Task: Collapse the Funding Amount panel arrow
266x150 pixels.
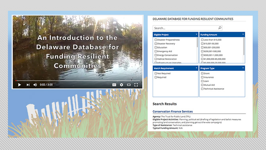Action: [243, 34]
